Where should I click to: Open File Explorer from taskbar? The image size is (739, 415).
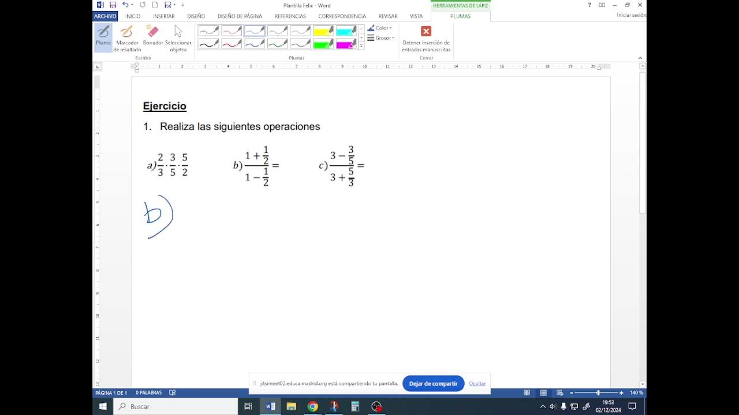pyautogui.click(x=292, y=406)
